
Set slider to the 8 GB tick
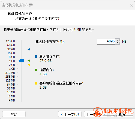[x=21, y=57]
